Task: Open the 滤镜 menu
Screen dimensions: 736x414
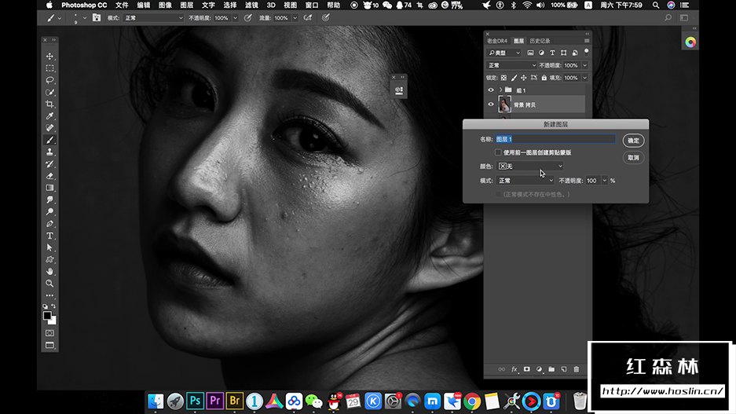Action: click(252, 5)
